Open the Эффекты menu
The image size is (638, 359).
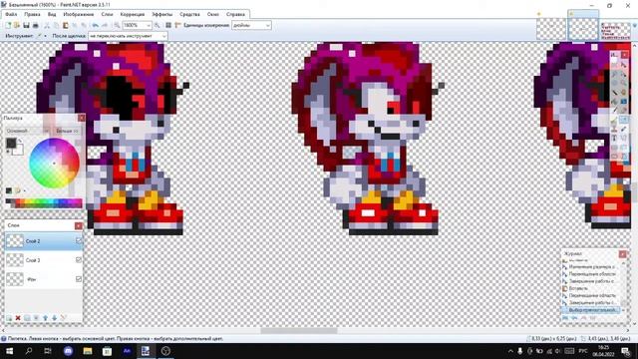161,14
